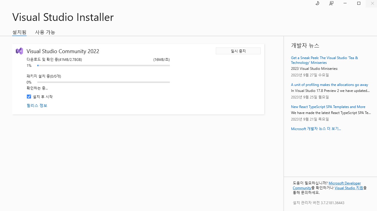
Task: Click the 개발자 뉴스 heading
Action: (x=305, y=45)
